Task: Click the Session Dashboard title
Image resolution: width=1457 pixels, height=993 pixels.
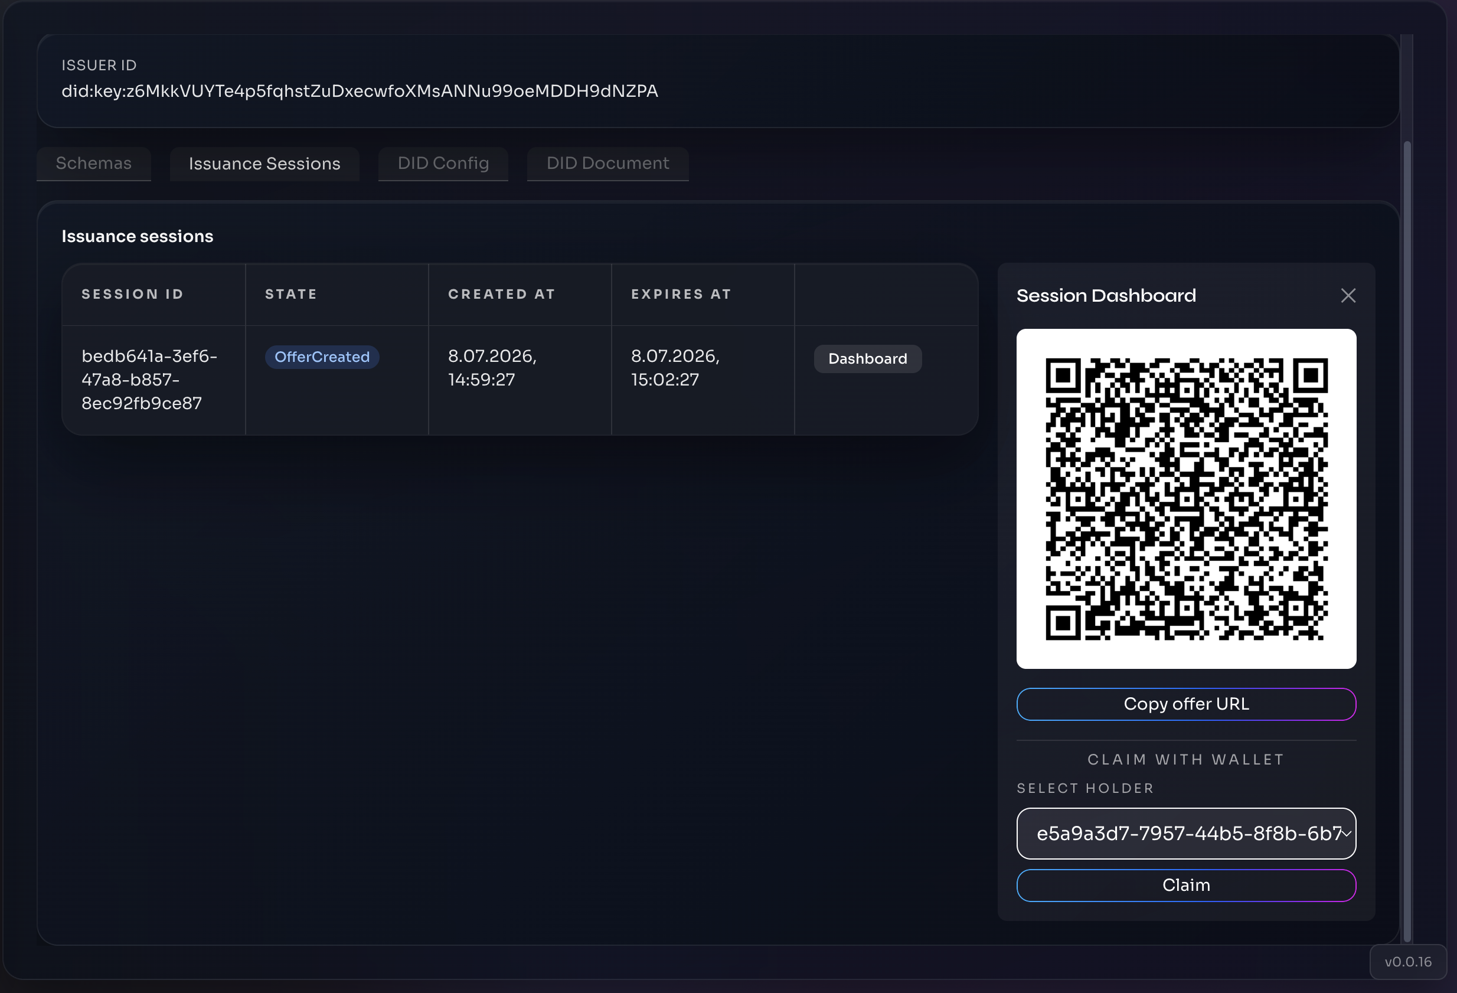Action: (1106, 295)
